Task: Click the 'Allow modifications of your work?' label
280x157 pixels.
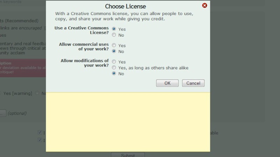Action: pyautogui.click(x=85, y=63)
